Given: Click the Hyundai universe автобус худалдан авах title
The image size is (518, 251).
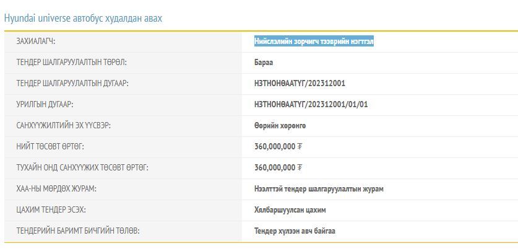Looking at the screenshot, I should 83,18.
